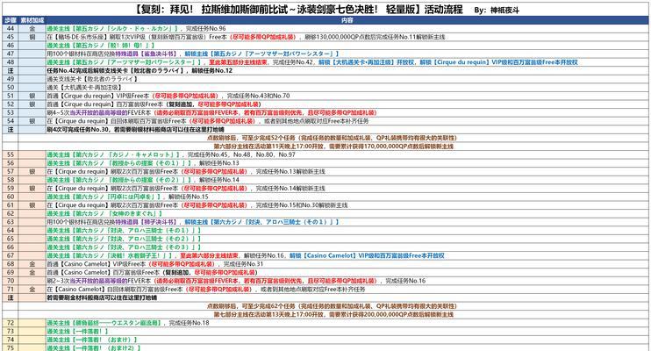Select the '银' material cell in row 61

pyautogui.click(x=32, y=205)
